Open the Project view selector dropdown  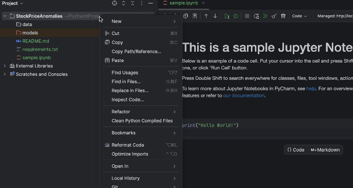[12, 3]
